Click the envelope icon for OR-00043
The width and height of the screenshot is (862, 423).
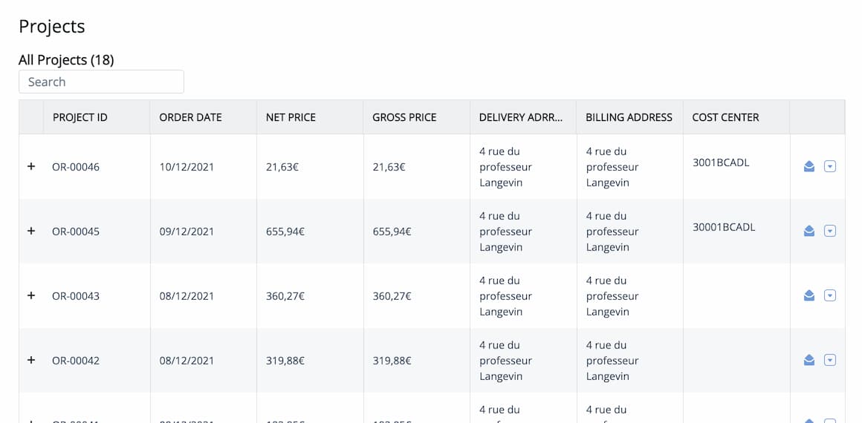click(x=808, y=296)
